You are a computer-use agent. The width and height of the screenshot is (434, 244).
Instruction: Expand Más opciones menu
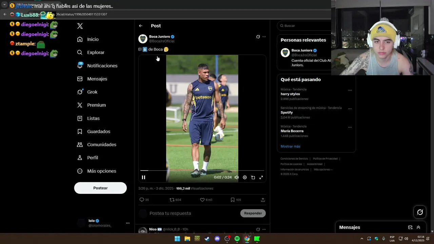tap(97, 171)
